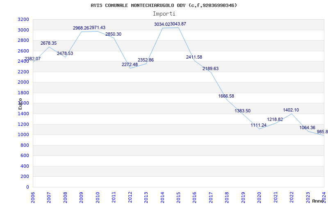Select the 1666.58 data label

click(226, 96)
